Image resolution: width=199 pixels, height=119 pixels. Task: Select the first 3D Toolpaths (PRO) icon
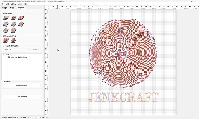6,41
